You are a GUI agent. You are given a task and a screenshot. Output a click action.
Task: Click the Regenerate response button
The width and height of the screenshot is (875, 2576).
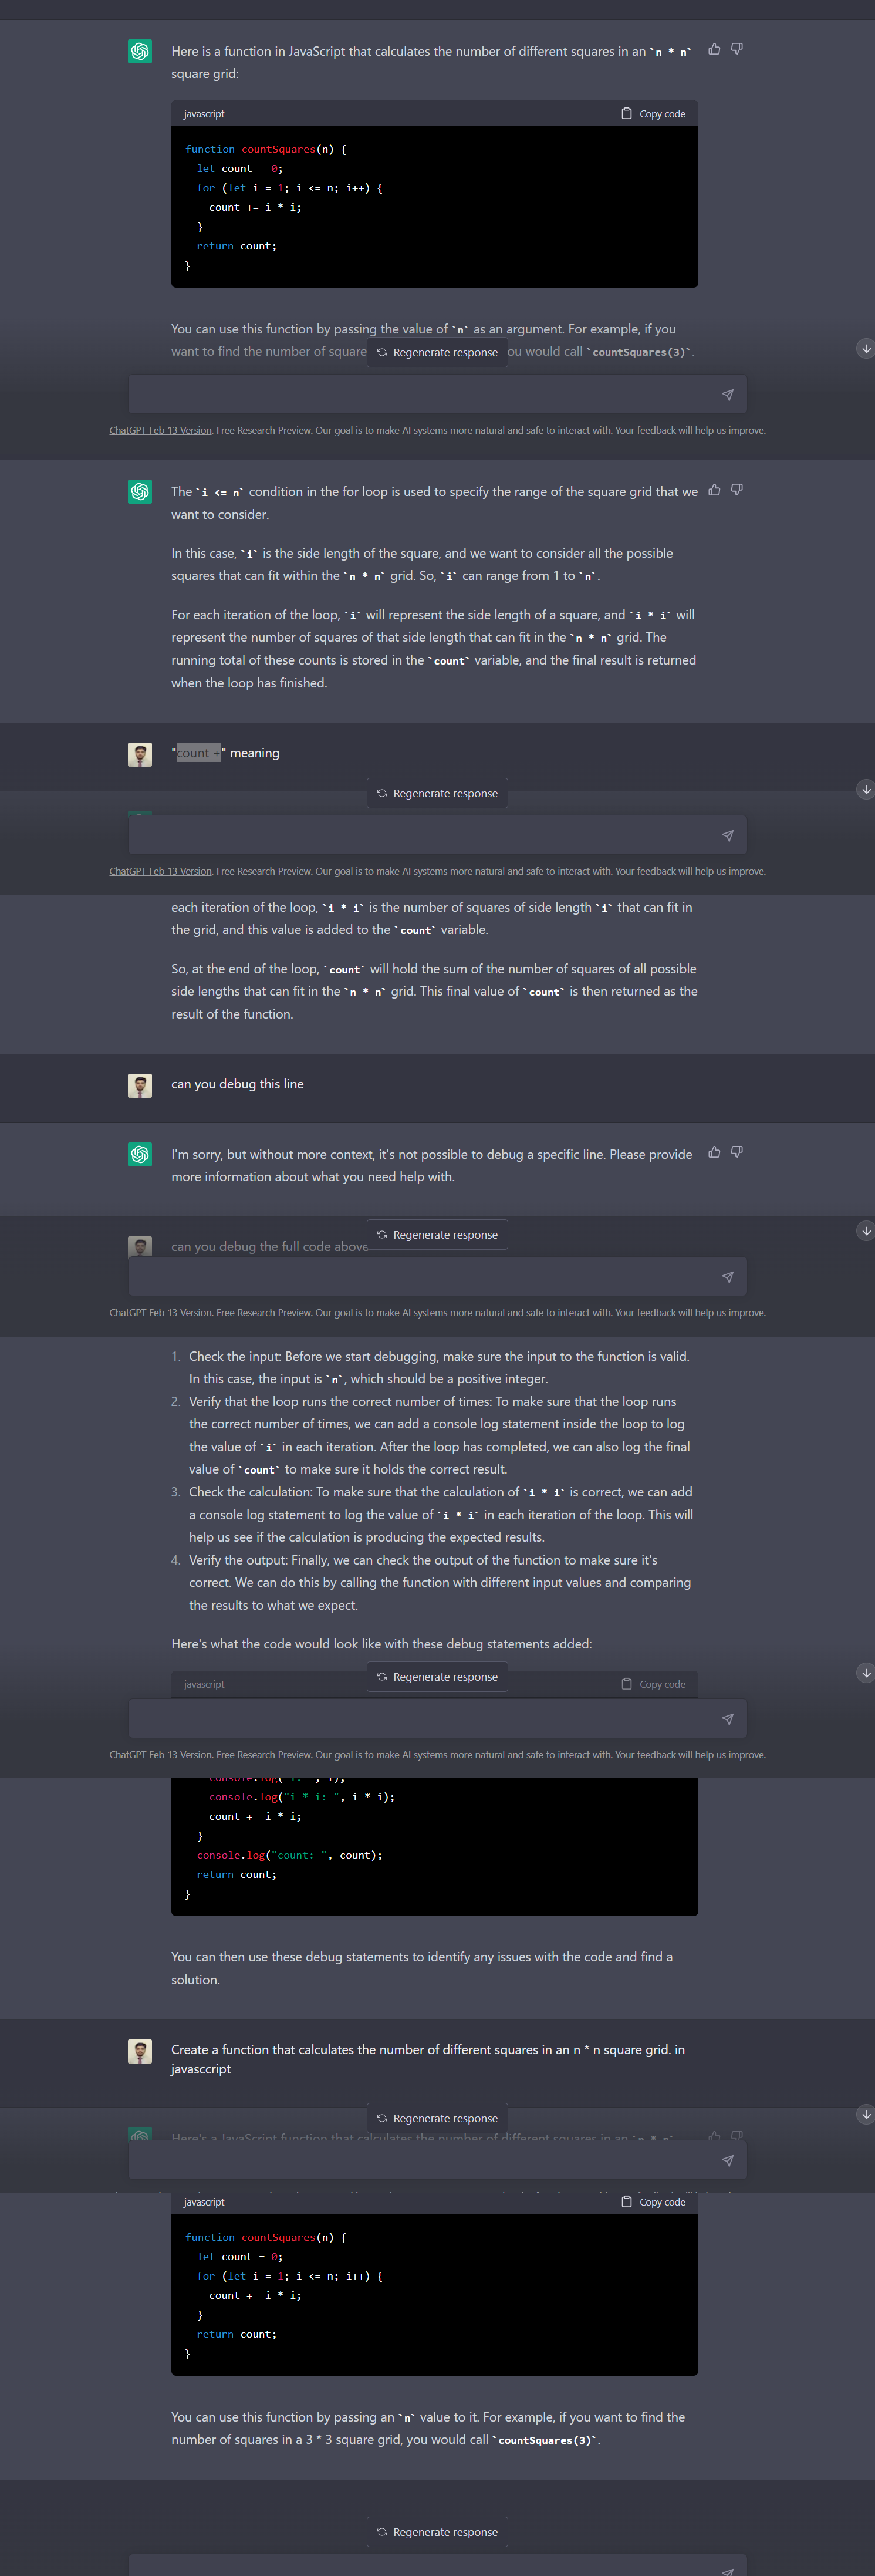coord(437,351)
